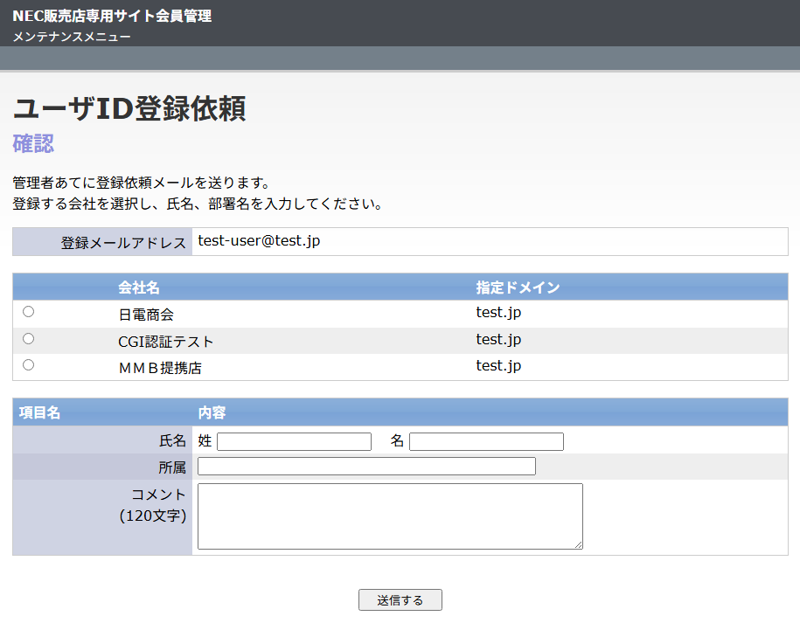Select the CGI認証テスト radio button
Image resolution: width=800 pixels, height=623 pixels.
coord(29,338)
